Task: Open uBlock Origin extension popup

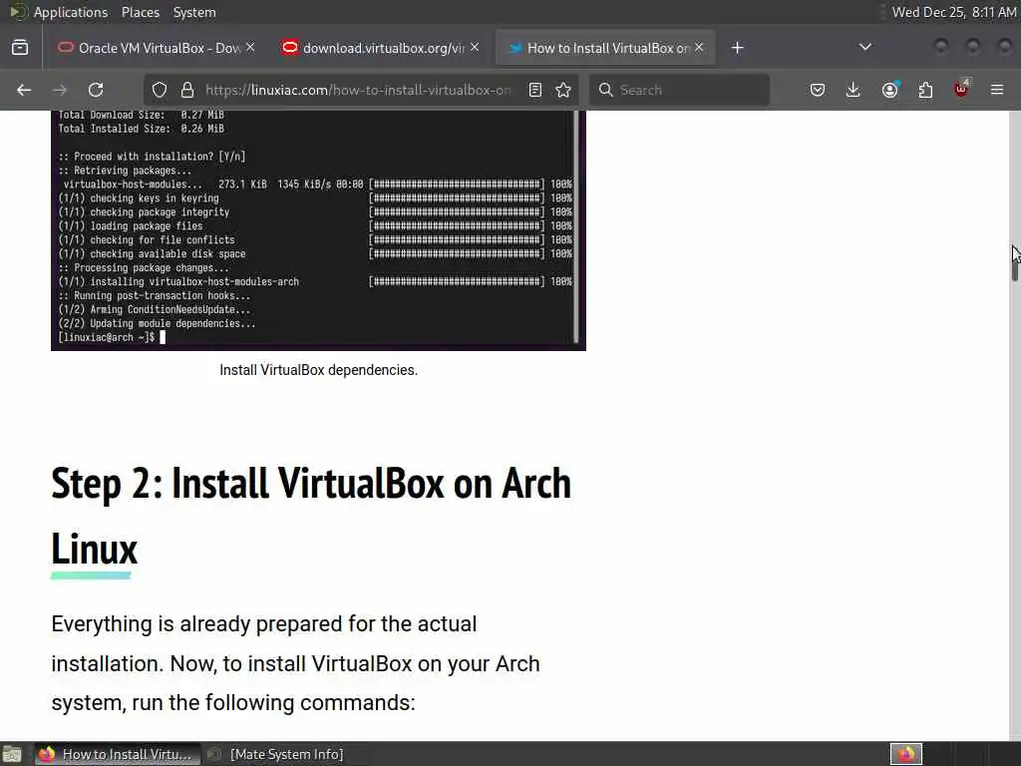Action: coord(961,89)
